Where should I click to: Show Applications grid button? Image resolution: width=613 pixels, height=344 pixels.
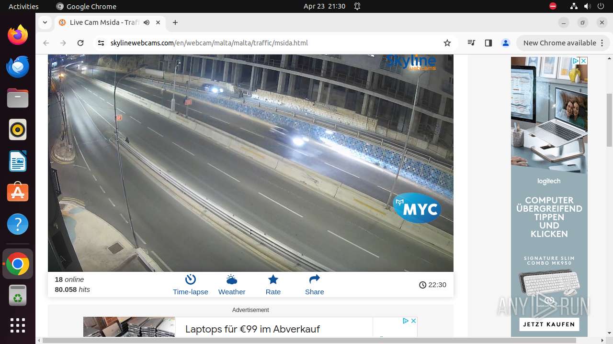(18, 325)
